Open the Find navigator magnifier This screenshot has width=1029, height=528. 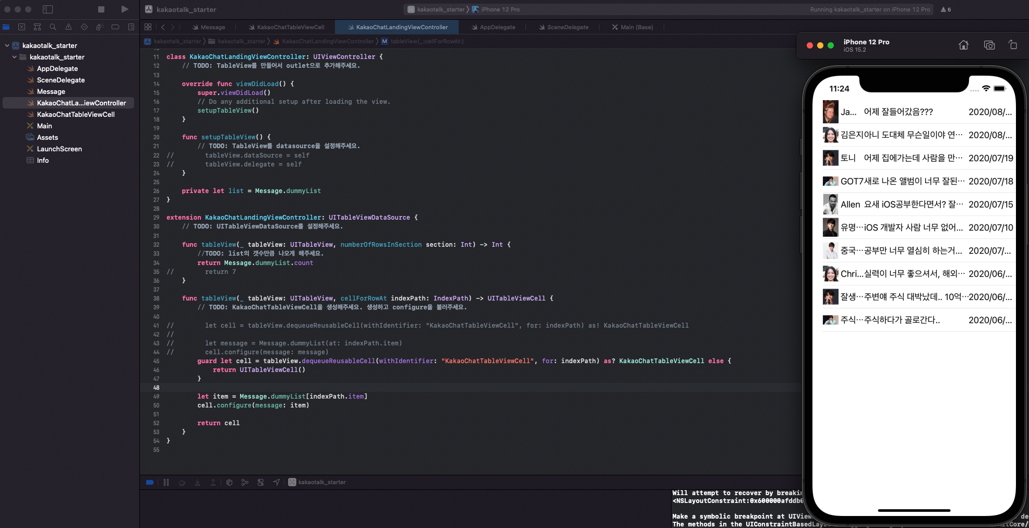click(x=53, y=27)
